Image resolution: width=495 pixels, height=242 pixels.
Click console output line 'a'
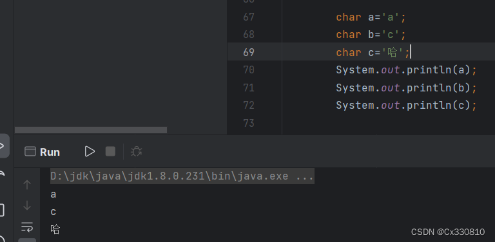point(53,194)
